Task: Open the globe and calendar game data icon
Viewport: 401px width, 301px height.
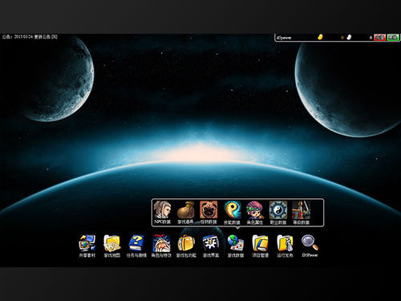Action: pos(236,243)
